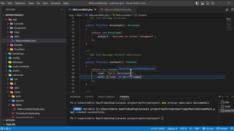
Task: Follow the Mails/WelcomeMail.blade.php hover link
Action: [137, 69]
